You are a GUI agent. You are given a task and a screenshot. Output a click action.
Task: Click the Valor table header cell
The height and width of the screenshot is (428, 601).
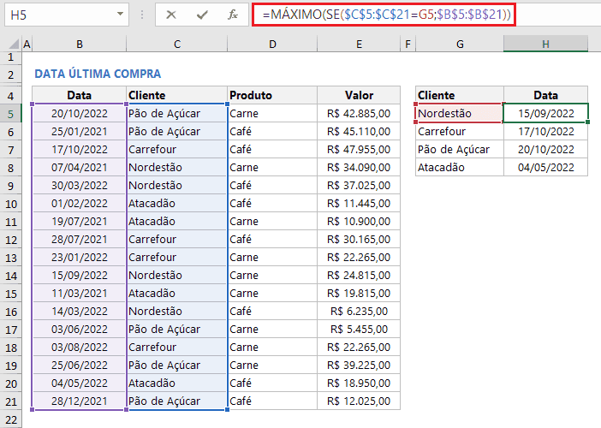click(359, 95)
